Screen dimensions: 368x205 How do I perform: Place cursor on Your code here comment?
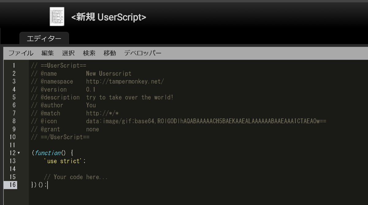point(76,177)
